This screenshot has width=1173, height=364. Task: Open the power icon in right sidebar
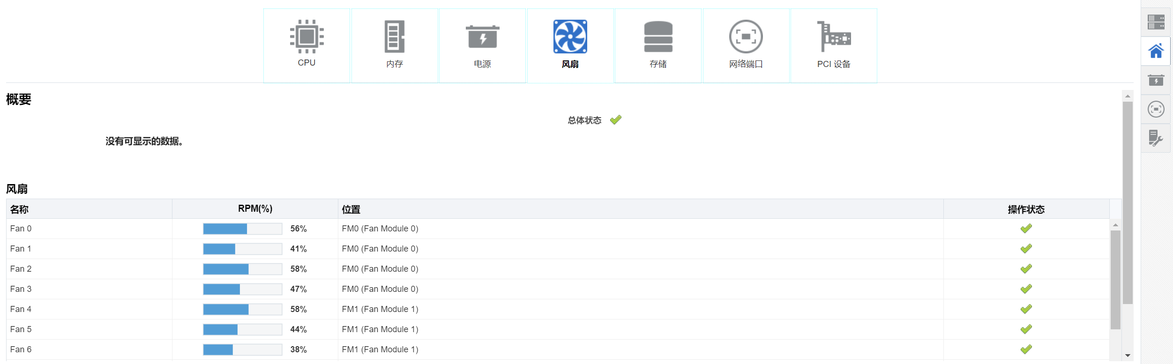tap(1156, 80)
